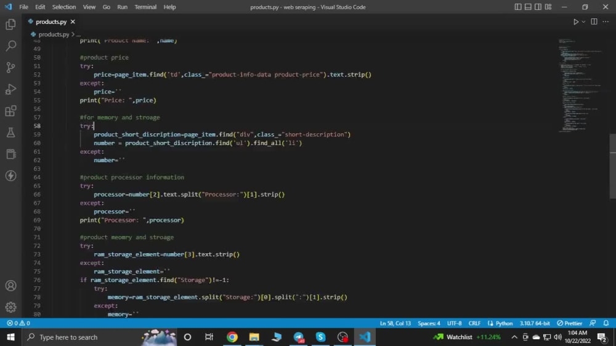Click the '#for memory and stroage' comment
Image resolution: width=616 pixels, height=346 pixels.
[x=120, y=117]
